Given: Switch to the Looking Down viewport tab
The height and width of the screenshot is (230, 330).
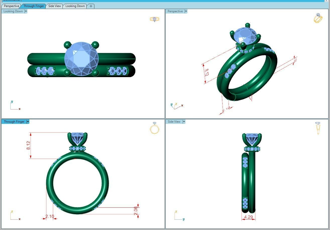Looking at the screenshot, I should [75, 6].
